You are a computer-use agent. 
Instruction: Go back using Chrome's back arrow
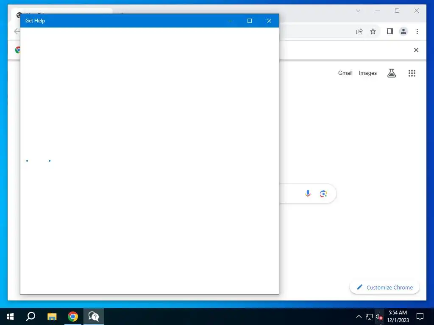tap(17, 31)
